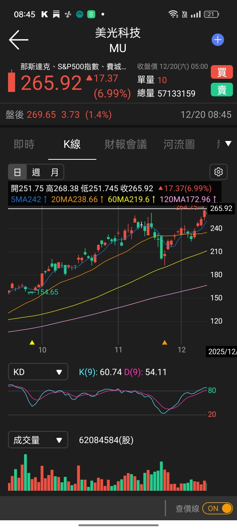Toggle the 查價線 ON switch

218,508
